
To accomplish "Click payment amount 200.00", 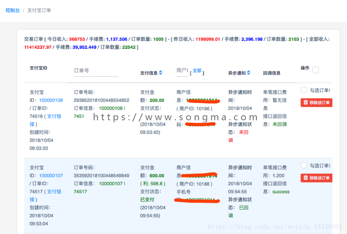I will [x=157, y=100].
